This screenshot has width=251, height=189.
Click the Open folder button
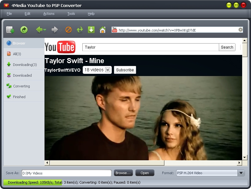[x=145, y=173]
